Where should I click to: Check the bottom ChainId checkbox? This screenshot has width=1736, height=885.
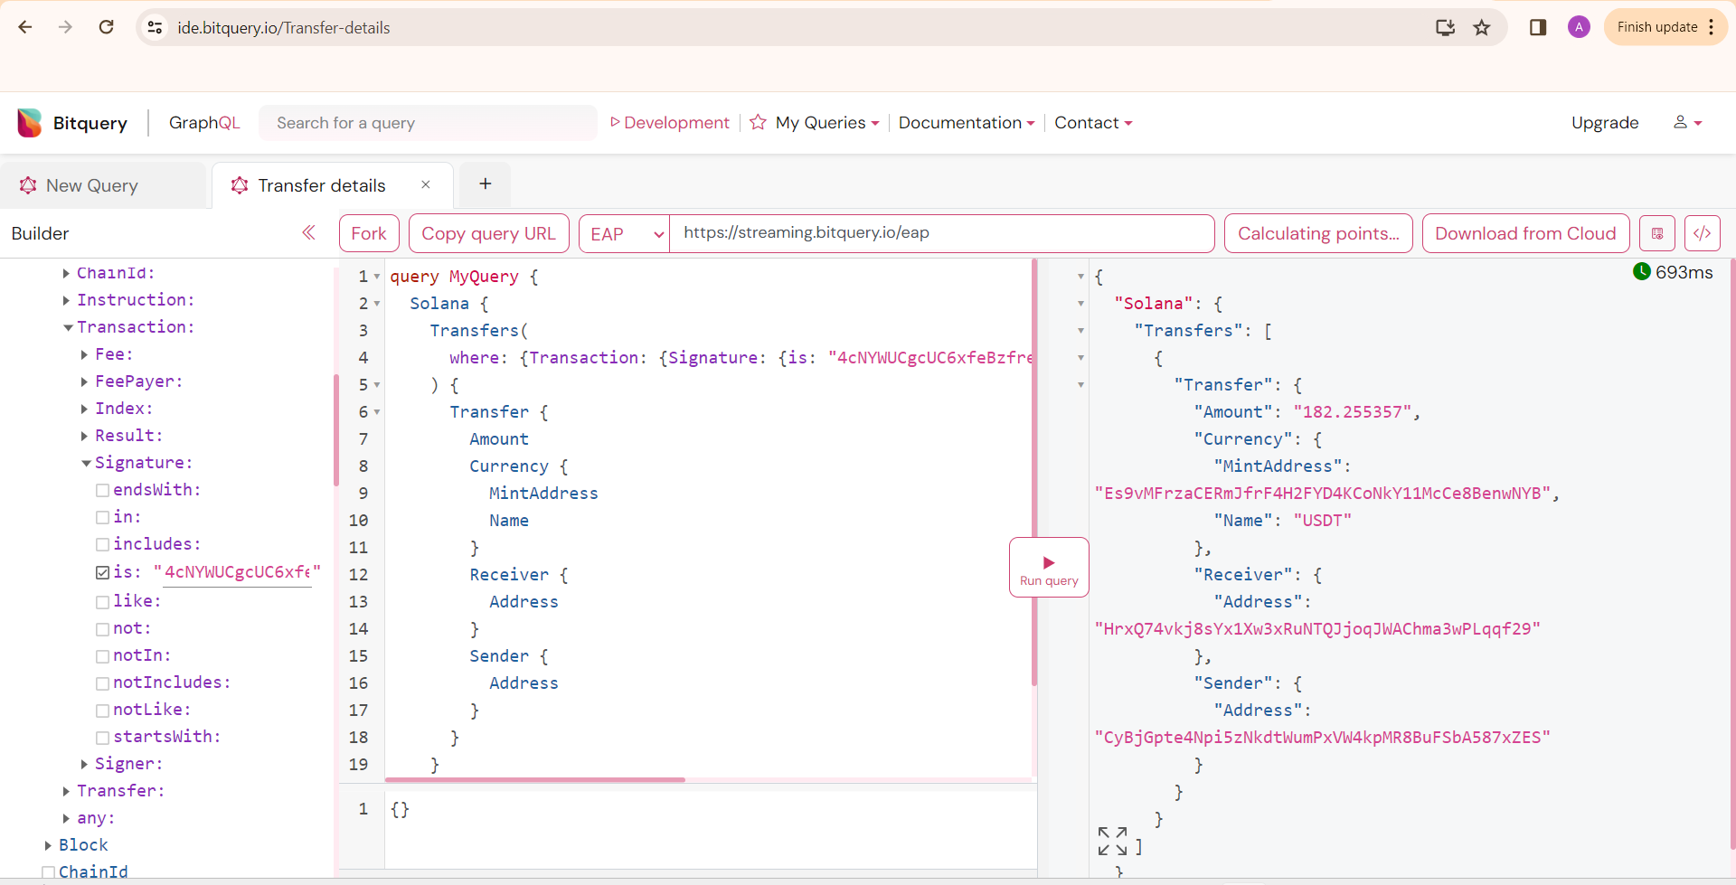click(49, 872)
